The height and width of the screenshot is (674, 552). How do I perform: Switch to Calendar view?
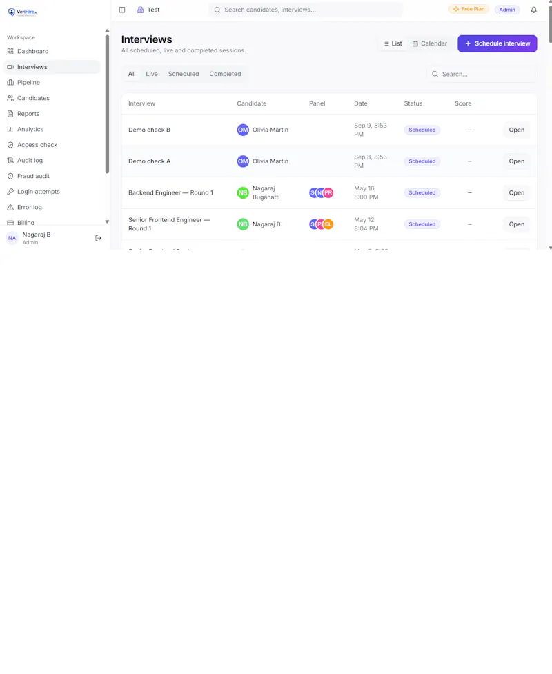pos(429,43)
